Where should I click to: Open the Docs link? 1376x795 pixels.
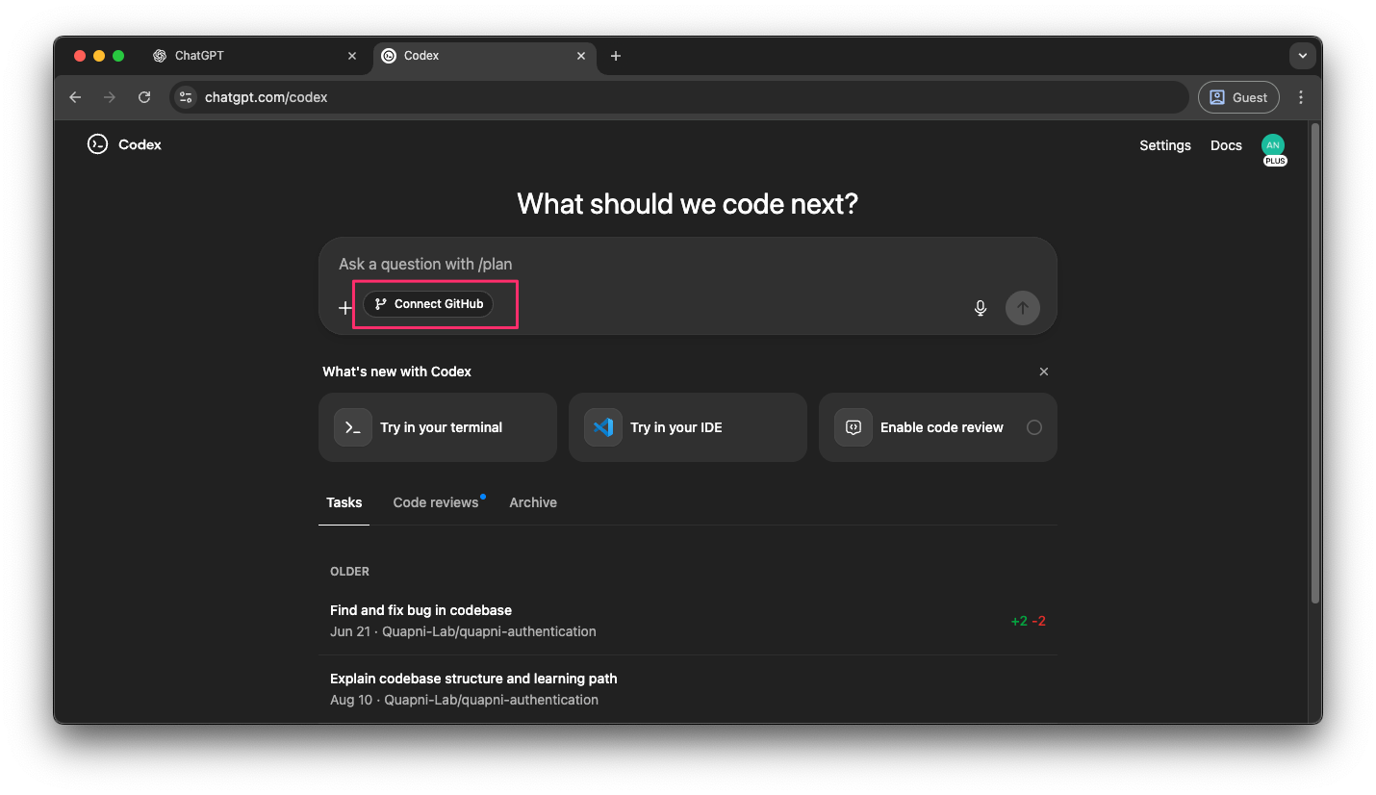tap(1226, 145)
